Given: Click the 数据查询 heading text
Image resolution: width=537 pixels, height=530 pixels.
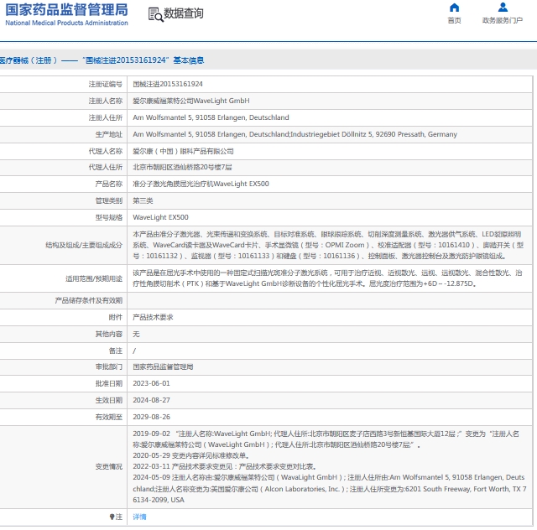Looking at the screenshot, I should pos(183,13).
